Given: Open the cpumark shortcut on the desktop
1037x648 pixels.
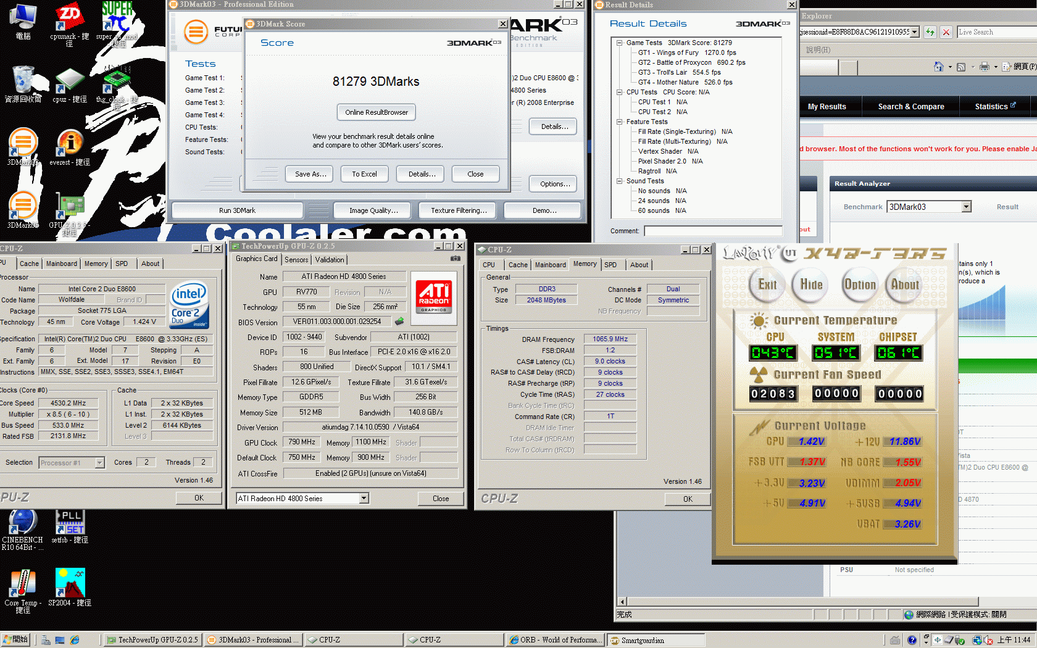Looking at the screenshot, I should tap(69, 23).
